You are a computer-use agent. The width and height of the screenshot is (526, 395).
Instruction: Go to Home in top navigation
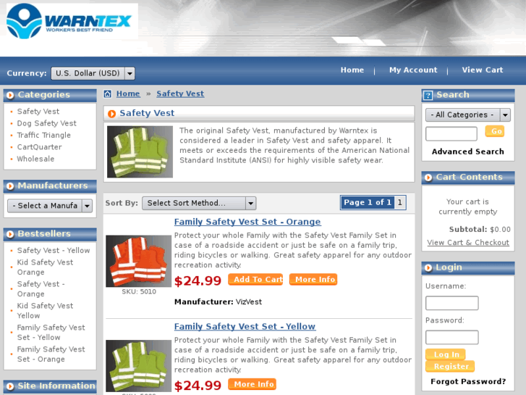tap(352, 70)
